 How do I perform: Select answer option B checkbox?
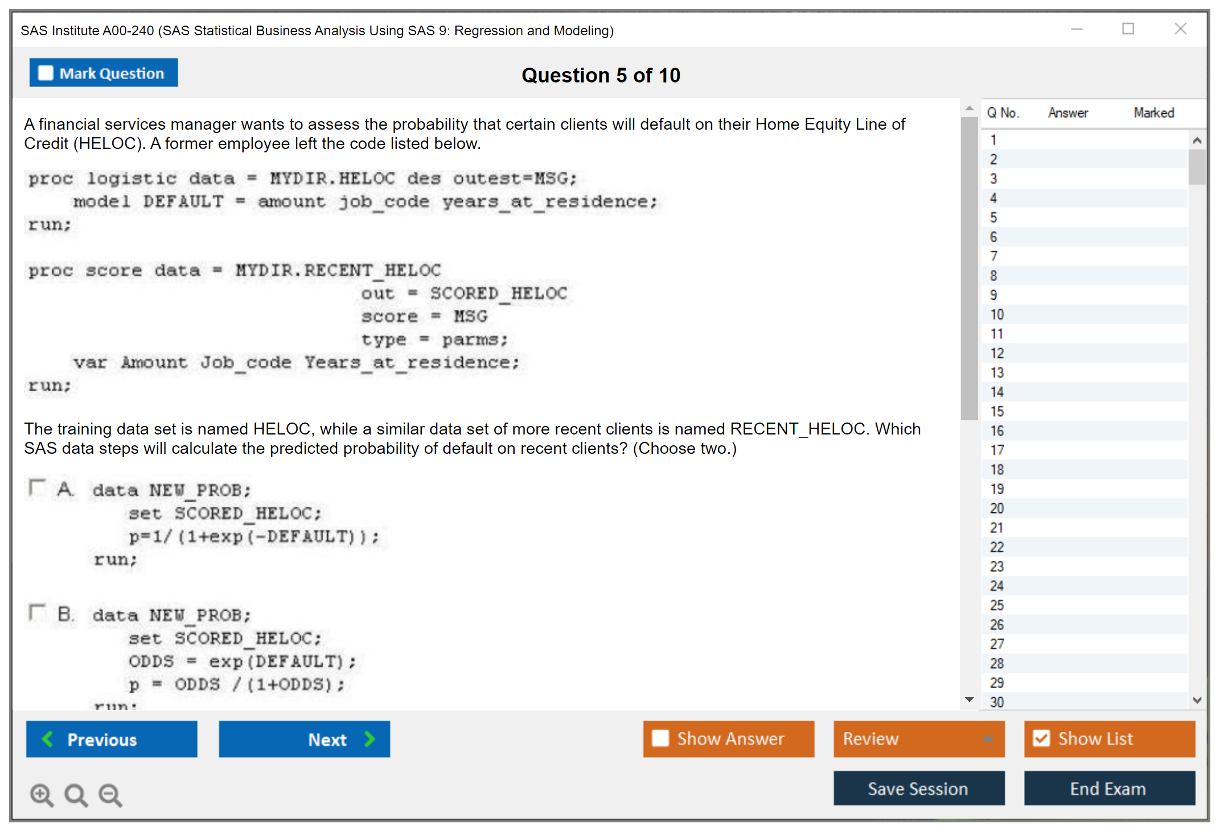click(37, 612)
